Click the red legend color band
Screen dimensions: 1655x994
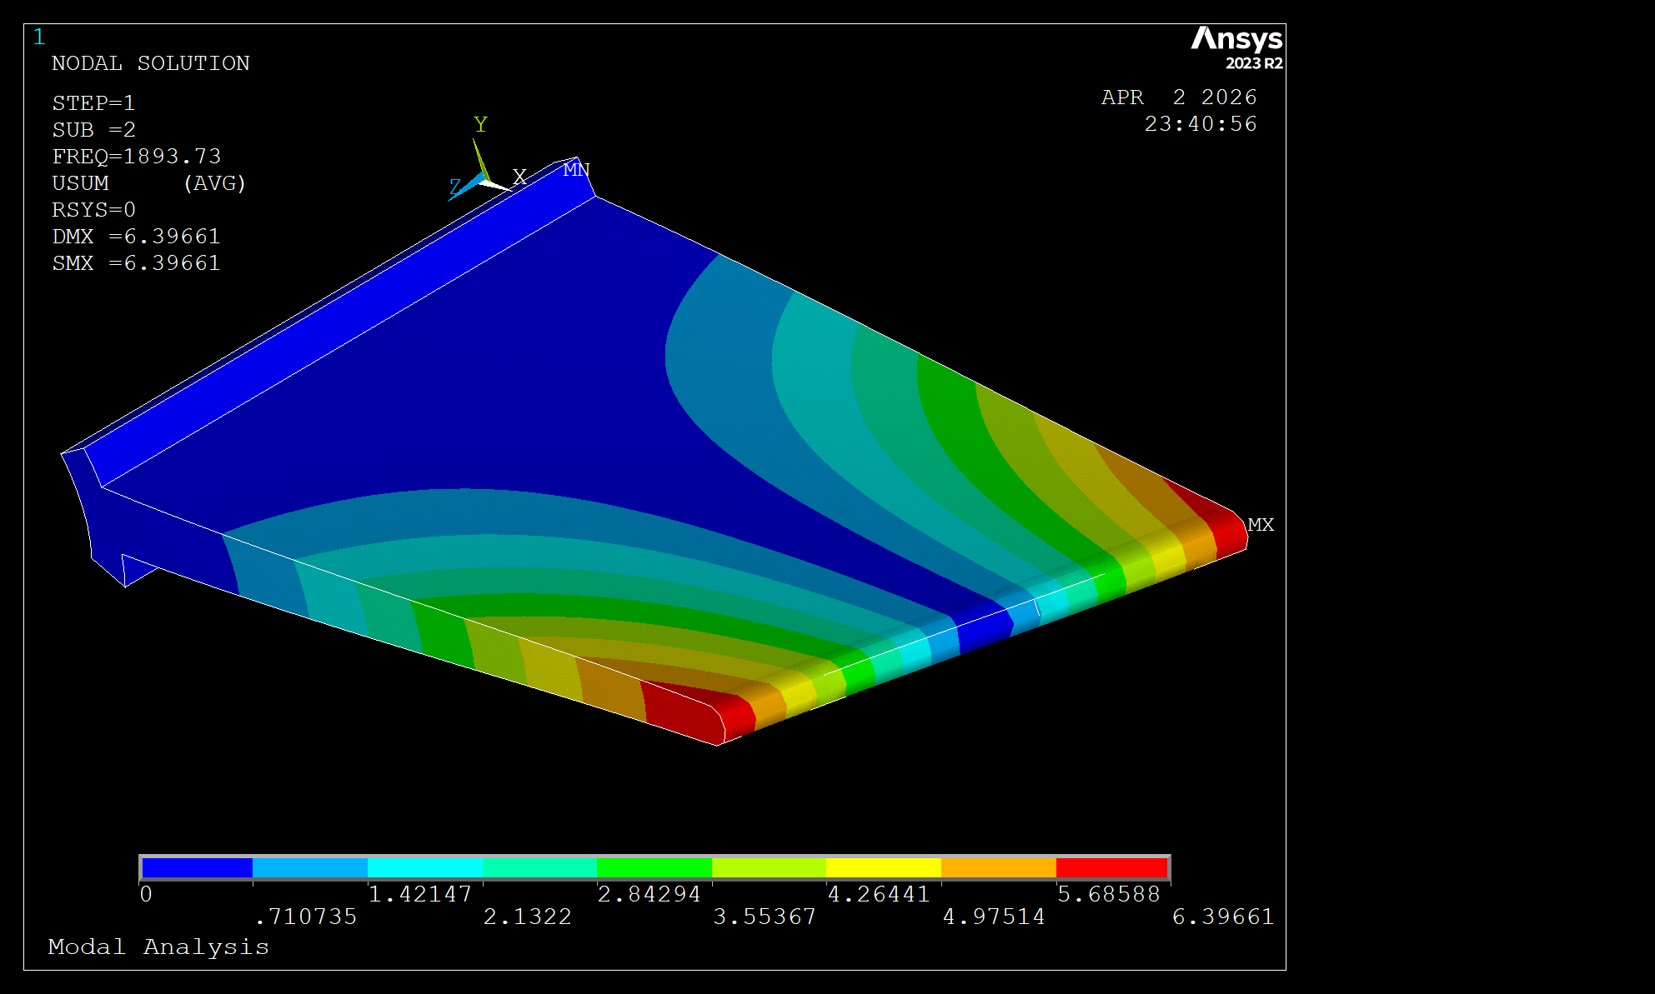coord(1111,868)
